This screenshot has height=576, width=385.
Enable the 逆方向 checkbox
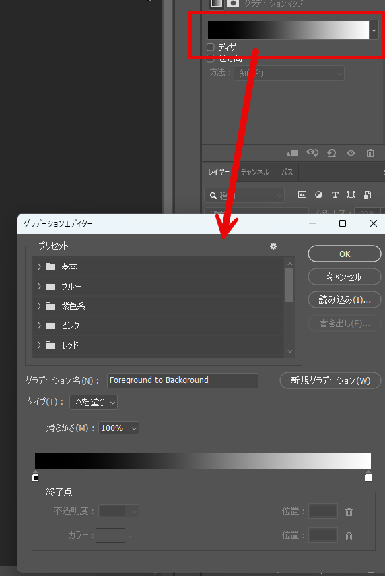[211, 58]
